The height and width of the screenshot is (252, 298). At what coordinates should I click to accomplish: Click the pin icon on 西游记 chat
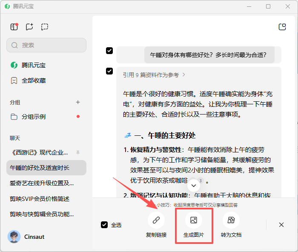click(78, 152)
